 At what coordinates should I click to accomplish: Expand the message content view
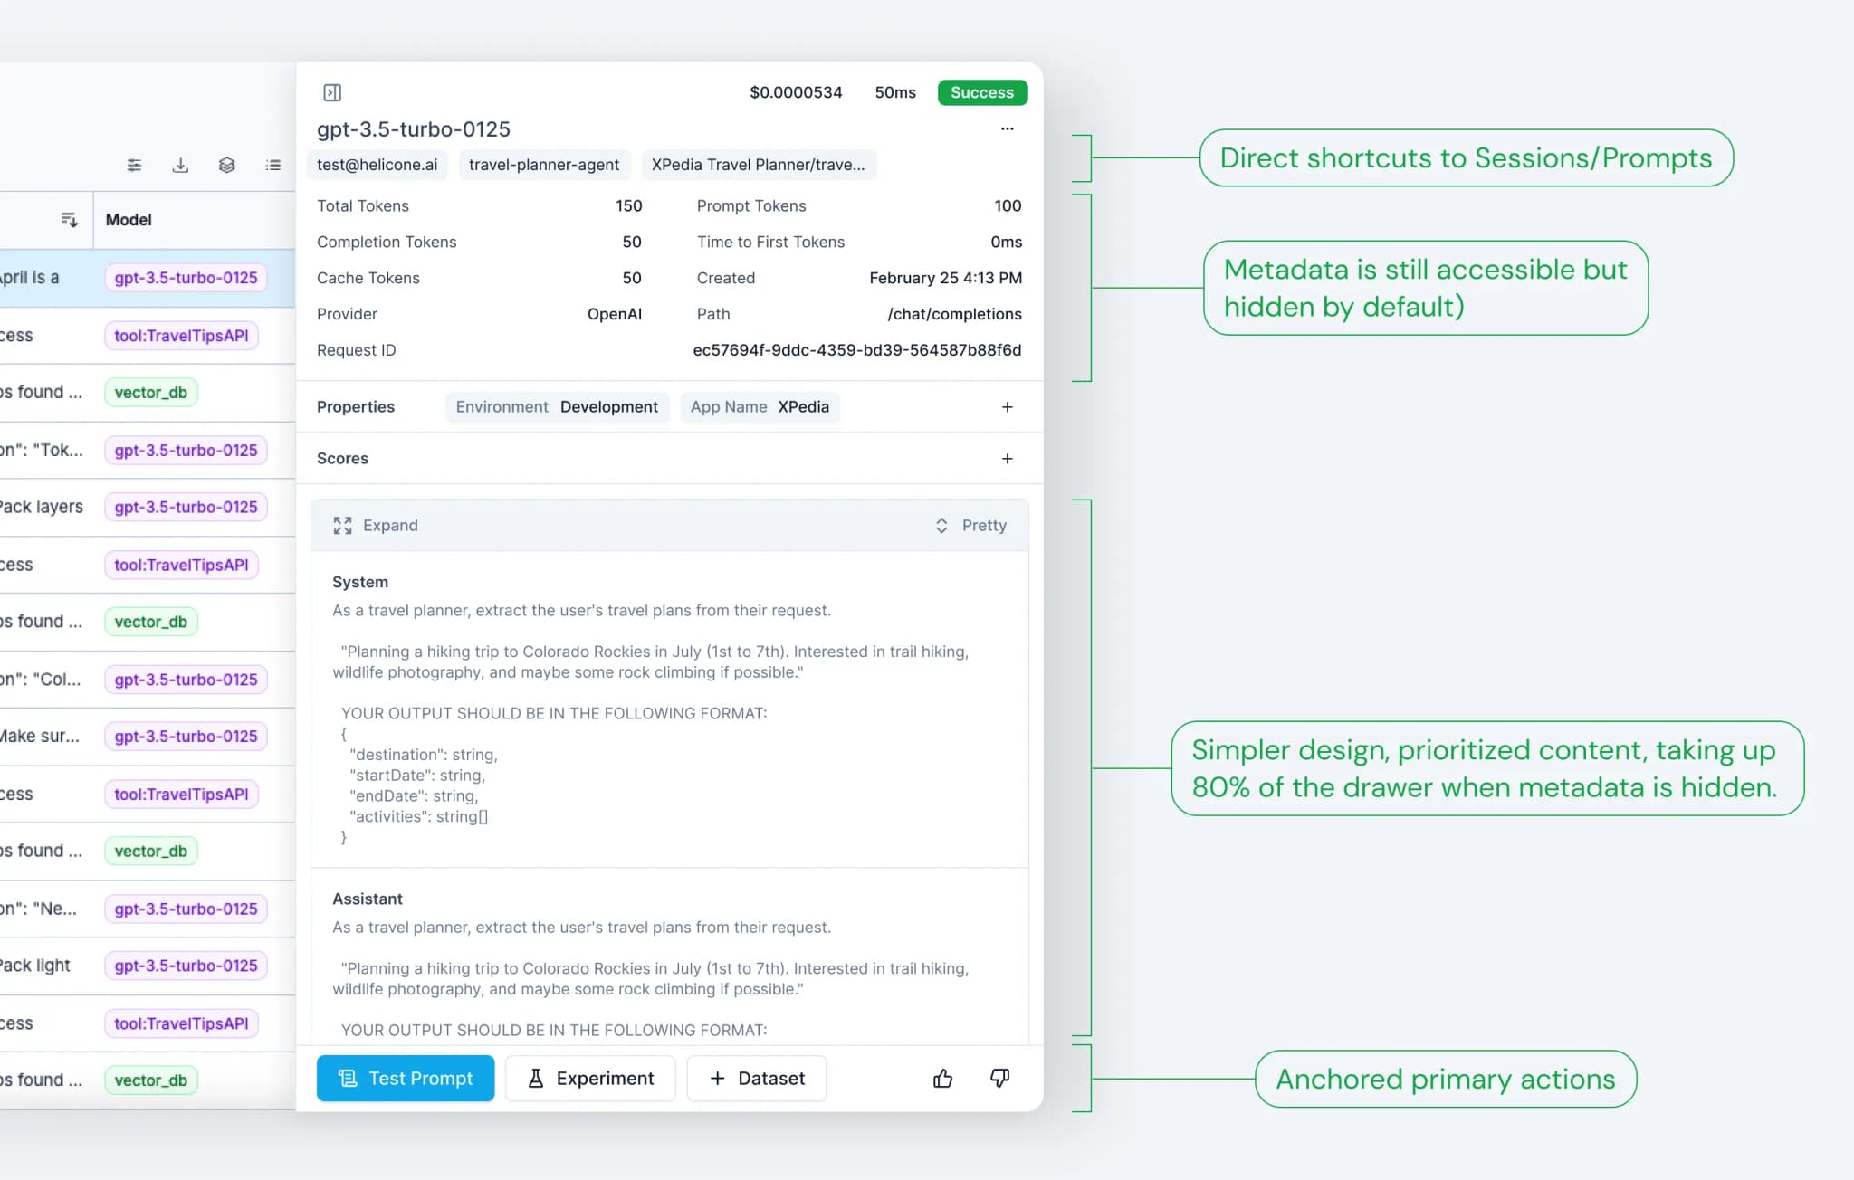376,526
